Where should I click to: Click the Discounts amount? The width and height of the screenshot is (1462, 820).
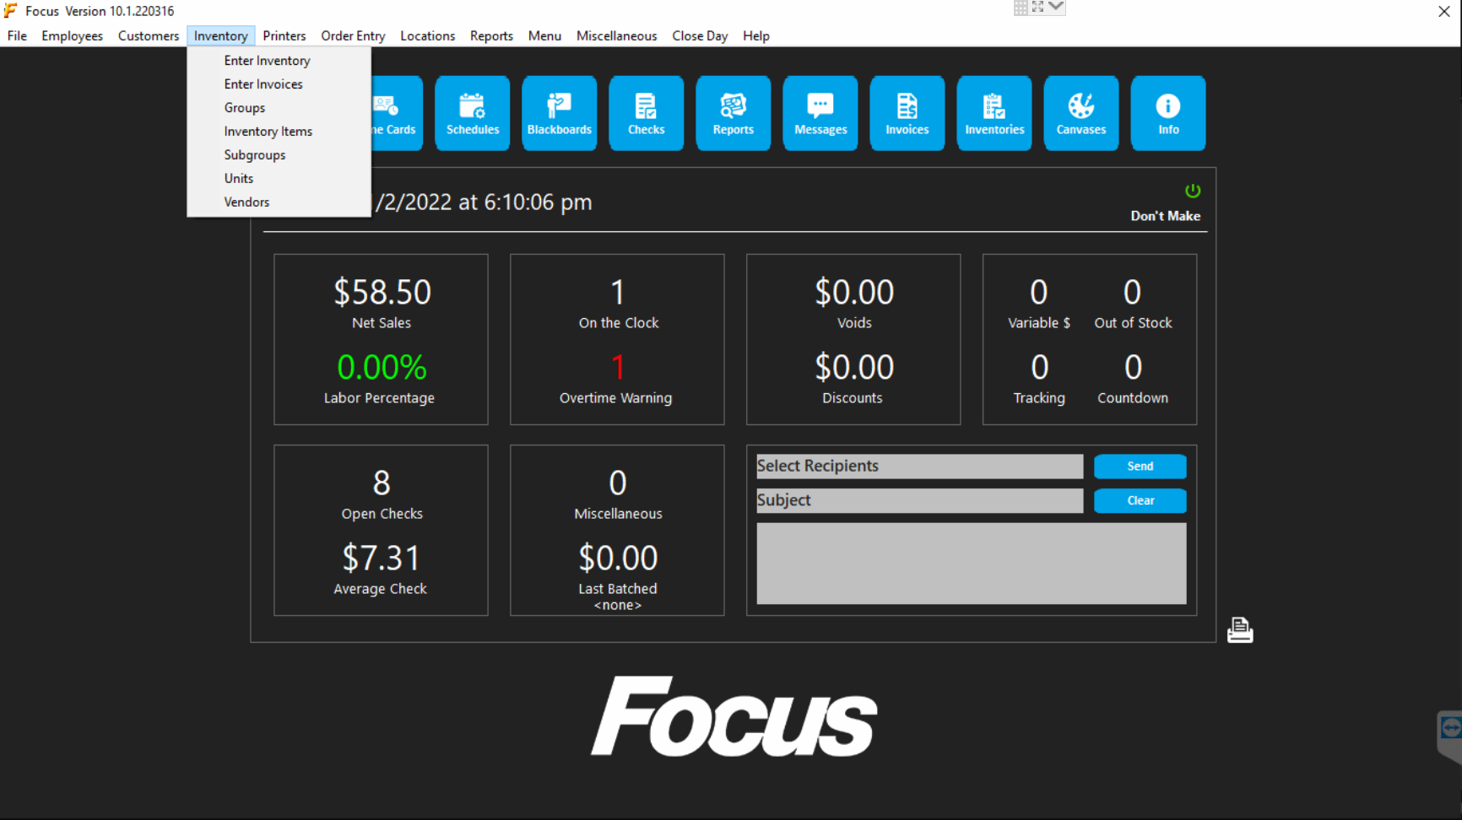854,368
